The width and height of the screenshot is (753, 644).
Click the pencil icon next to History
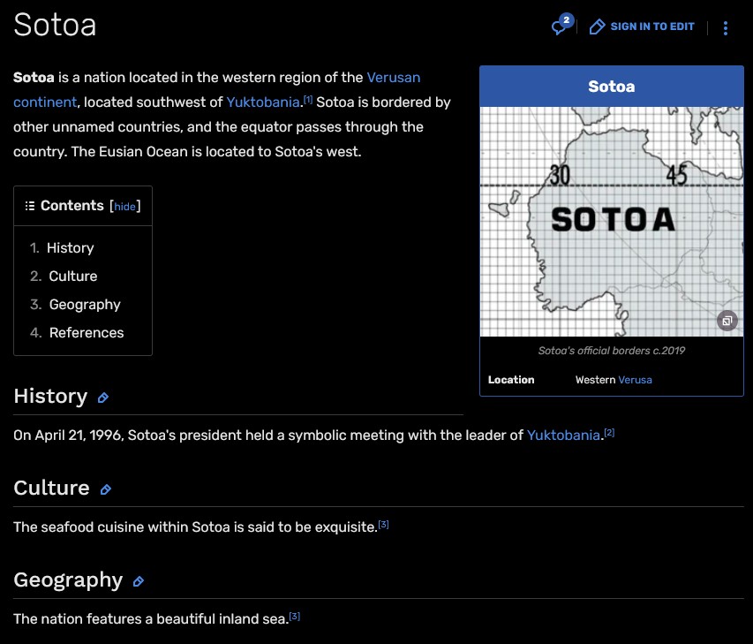pos(103,398)
